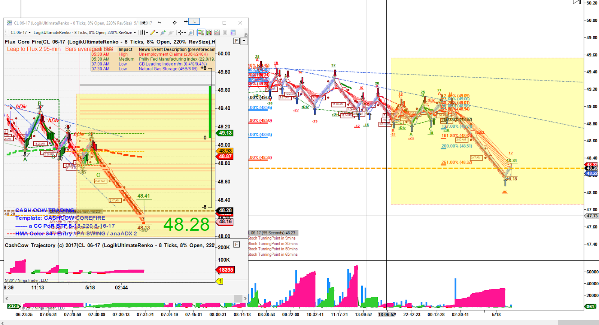
Task: Click the green plug connect icon
Action: 163,33
